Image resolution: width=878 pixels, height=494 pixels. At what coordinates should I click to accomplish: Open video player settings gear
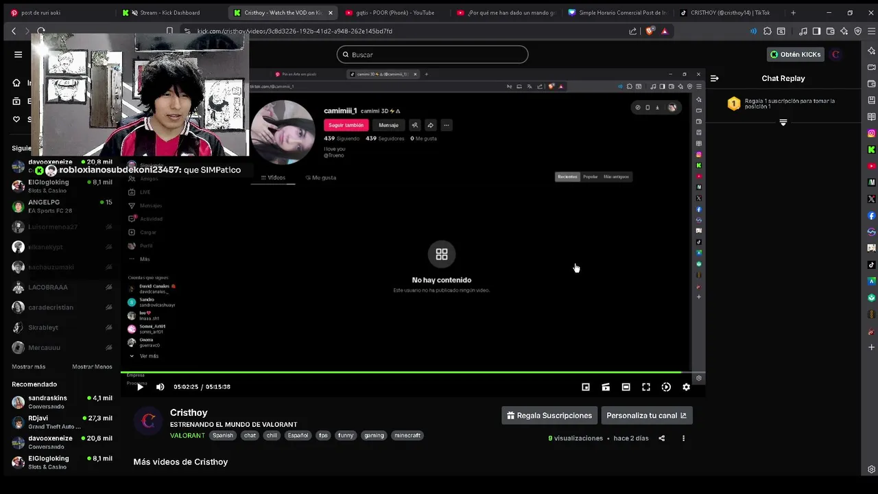coord(686,387)
